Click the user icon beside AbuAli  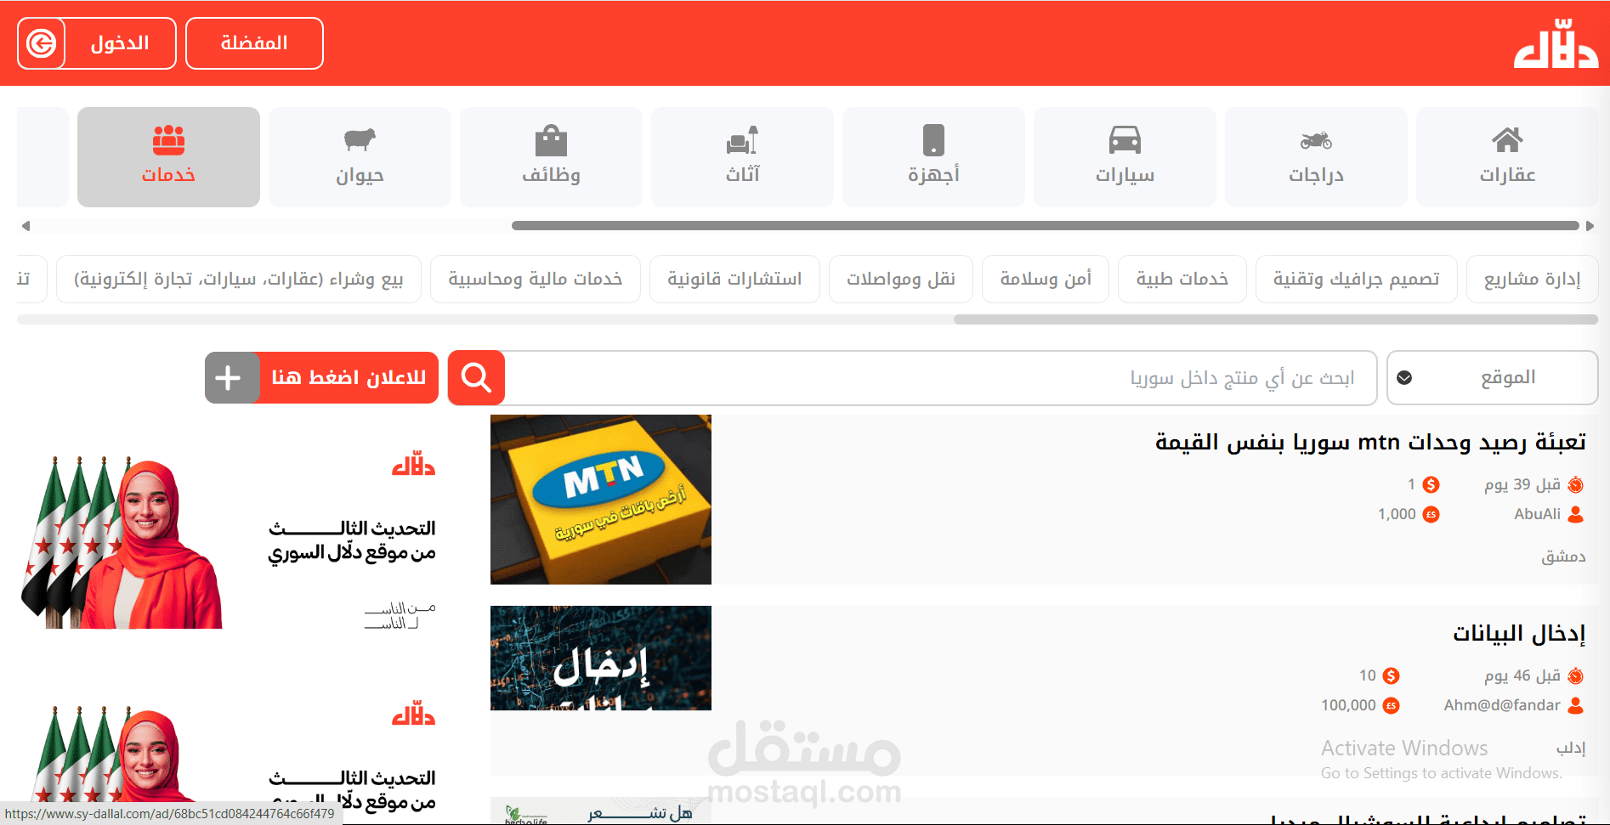click(1575, 514)
